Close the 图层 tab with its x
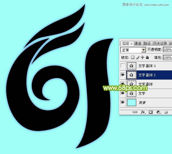This screenshot has width=172, height=154. click(131, 44)
